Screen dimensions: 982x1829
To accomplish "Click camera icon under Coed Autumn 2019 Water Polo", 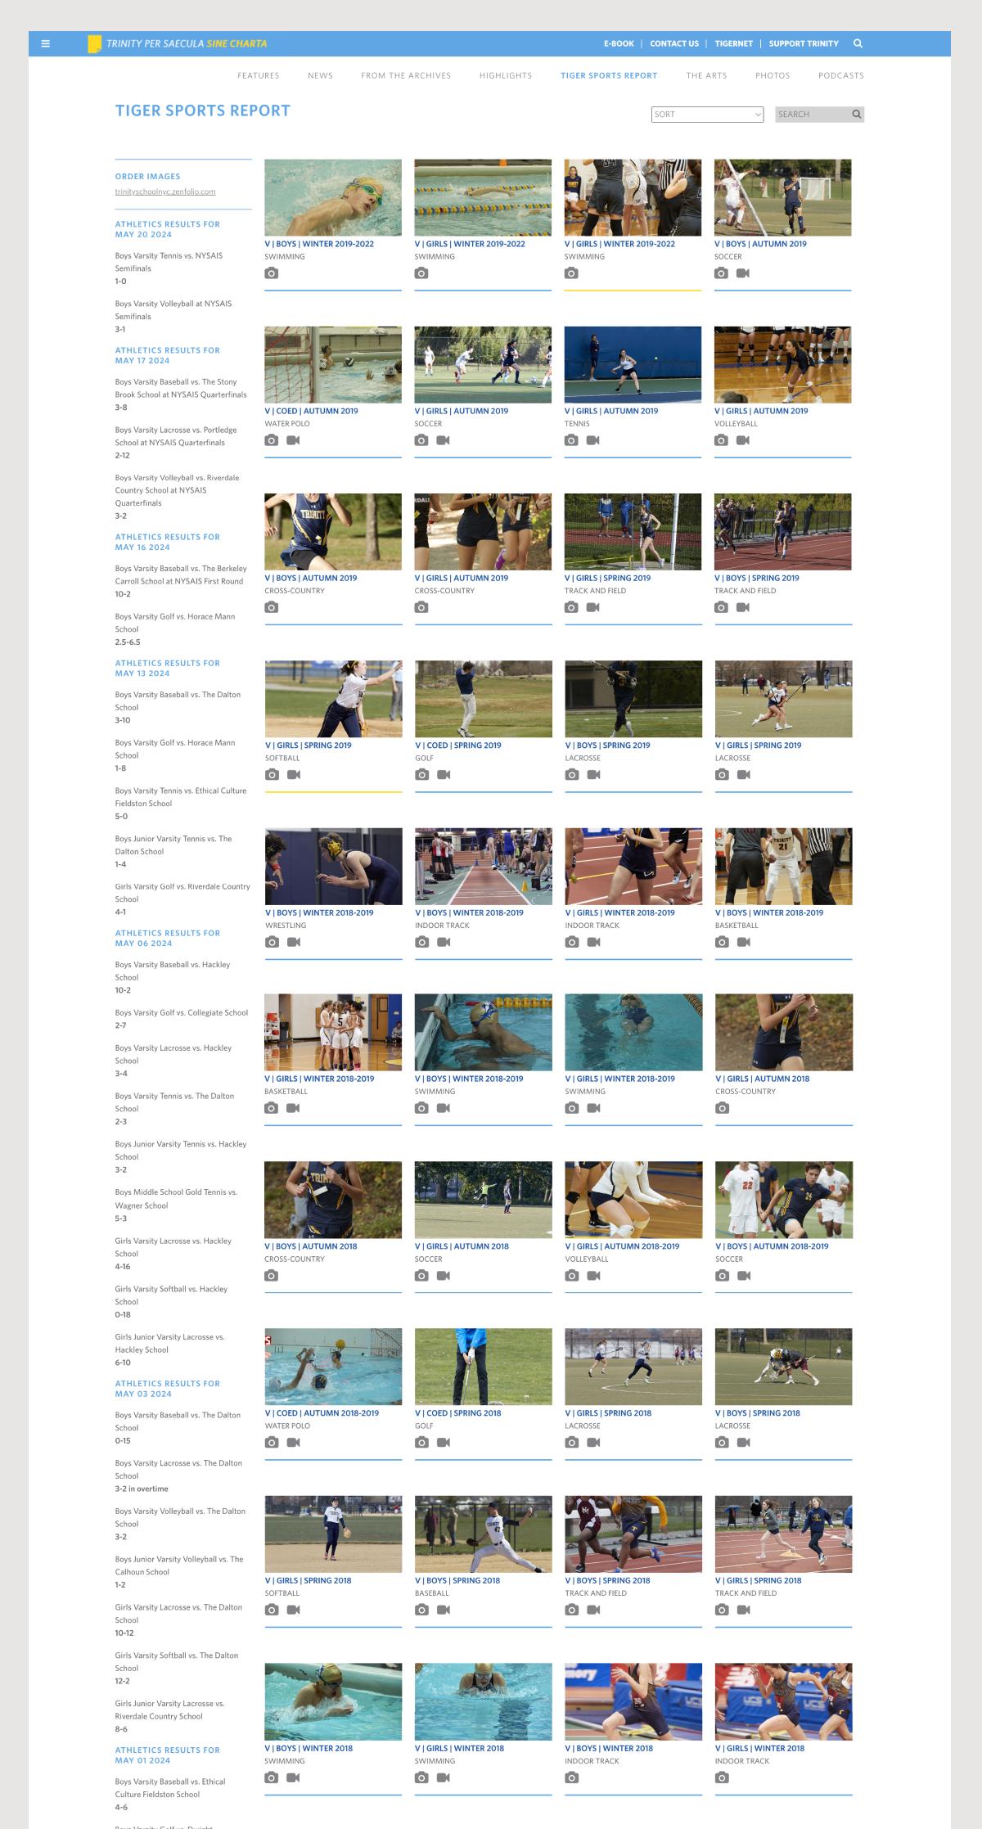I will [x=272, y=440].
